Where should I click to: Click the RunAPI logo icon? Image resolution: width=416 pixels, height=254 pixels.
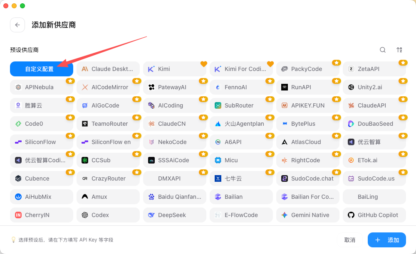285,87
